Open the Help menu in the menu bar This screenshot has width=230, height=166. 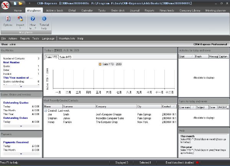coord(80,38)
